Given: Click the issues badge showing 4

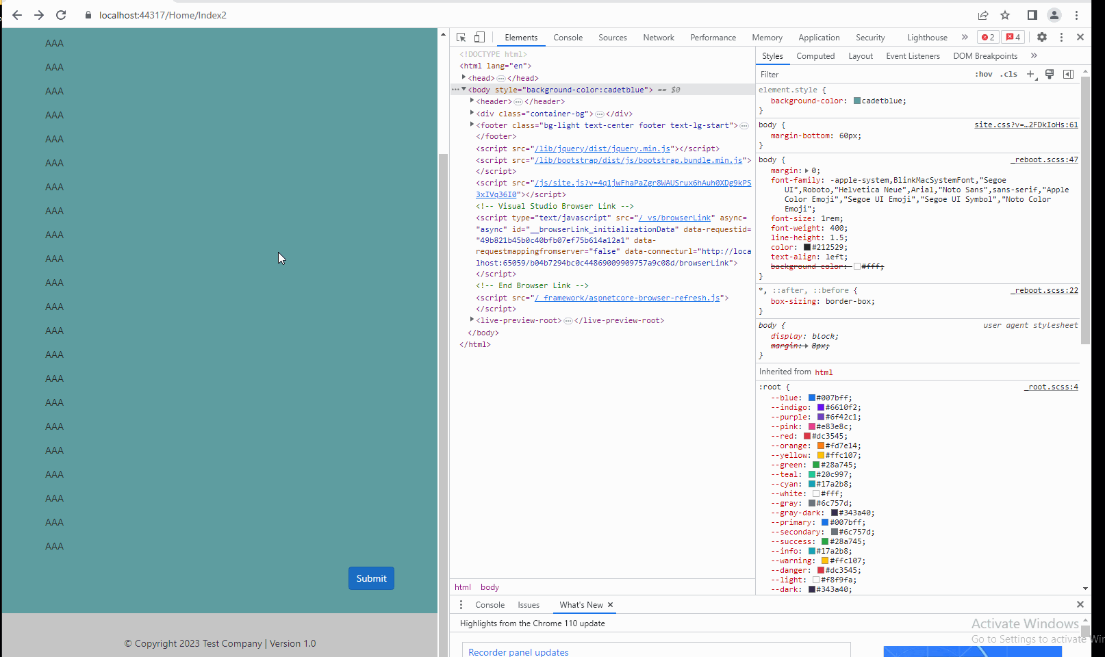Looking at the screenshot, I should pyautogui.click(x=1013, y=37).
